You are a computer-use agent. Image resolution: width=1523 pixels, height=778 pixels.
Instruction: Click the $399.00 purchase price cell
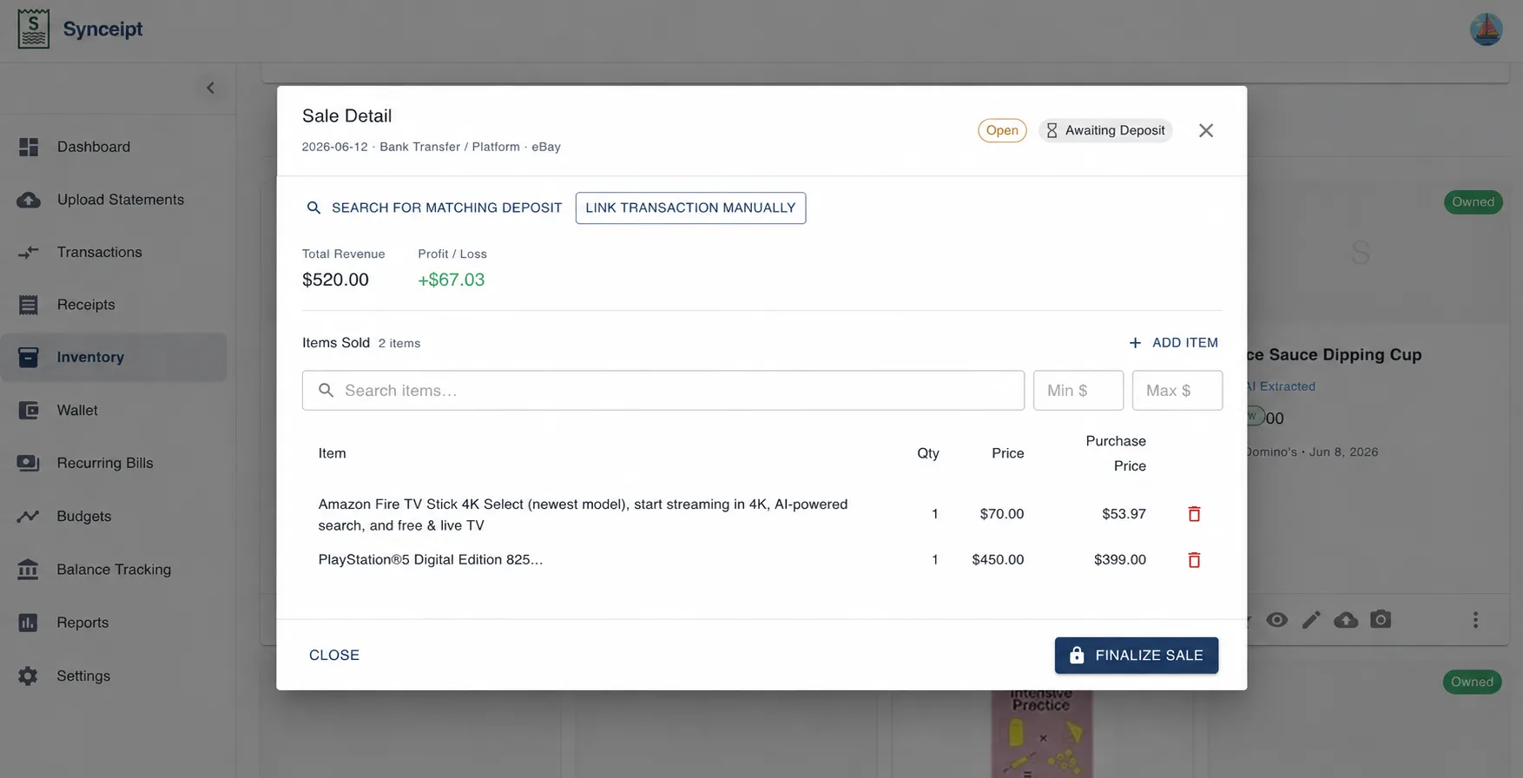(x=1120, y=560)
